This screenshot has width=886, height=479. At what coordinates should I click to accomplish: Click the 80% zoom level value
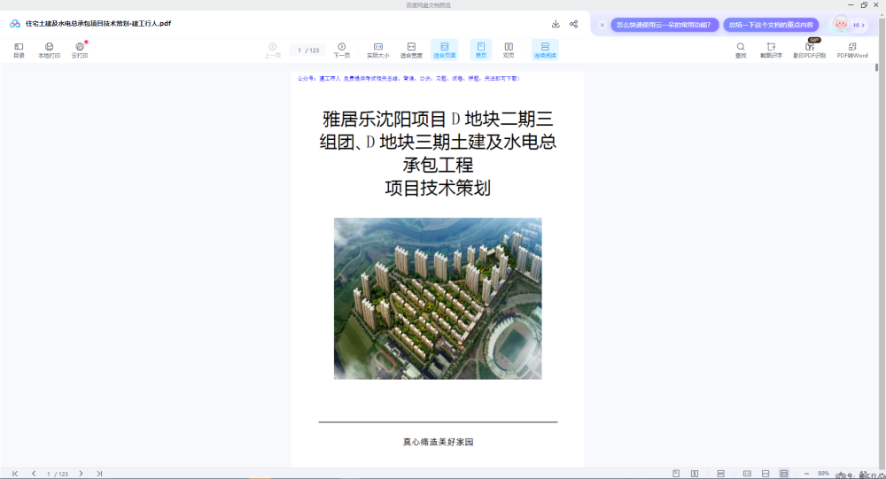[823, 474]
